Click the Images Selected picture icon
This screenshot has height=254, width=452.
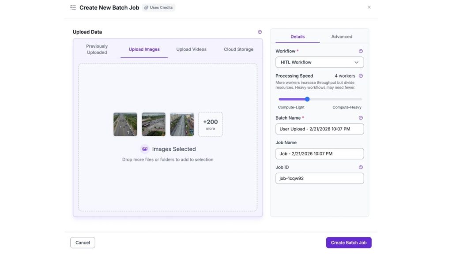click(x=145, y=149)
